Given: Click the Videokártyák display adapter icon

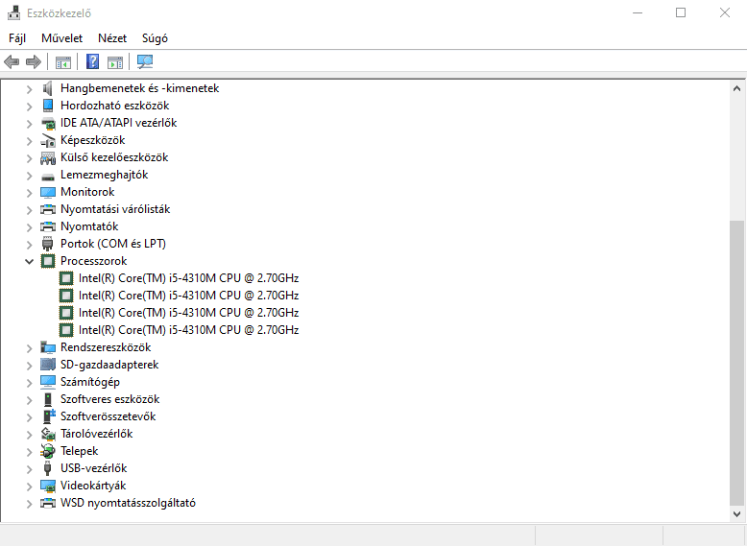Looking at the screenshot, I should 48,486.
